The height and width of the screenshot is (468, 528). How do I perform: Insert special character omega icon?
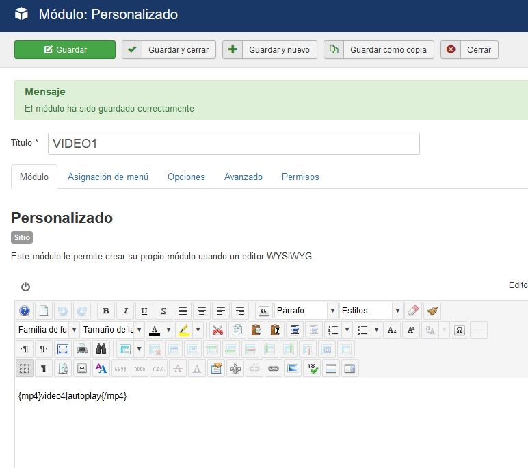[460, 330]
